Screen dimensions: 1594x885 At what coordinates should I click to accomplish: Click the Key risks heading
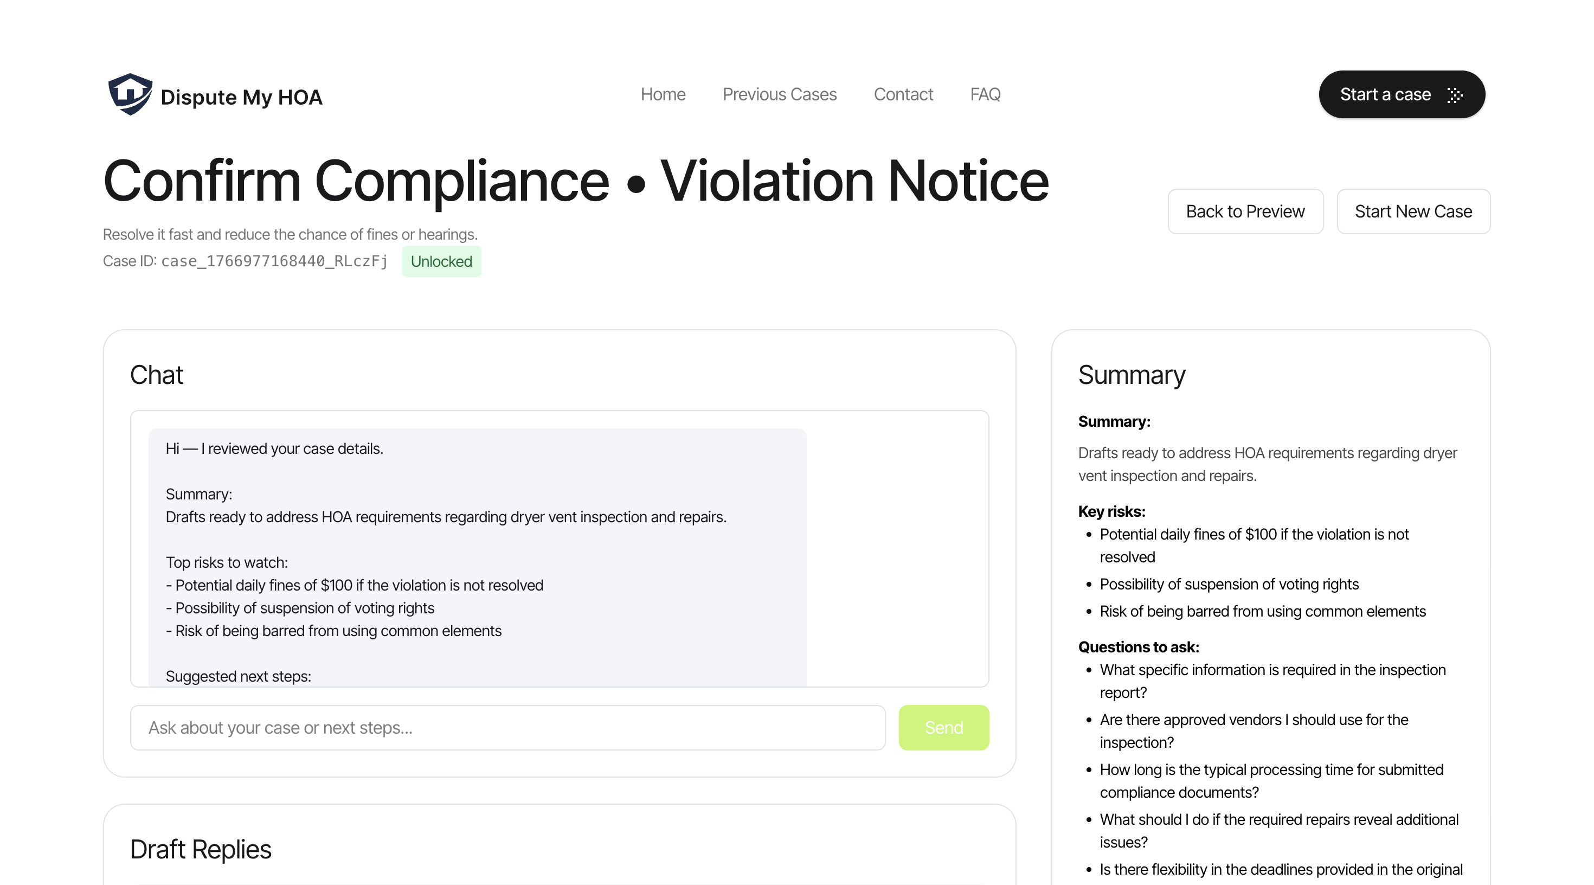click(1111, 511)
